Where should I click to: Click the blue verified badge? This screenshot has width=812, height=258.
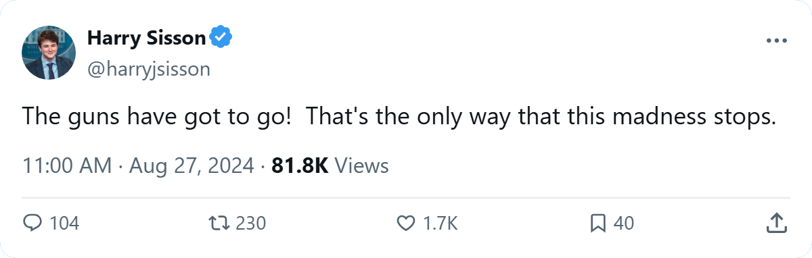click(221, 38)
